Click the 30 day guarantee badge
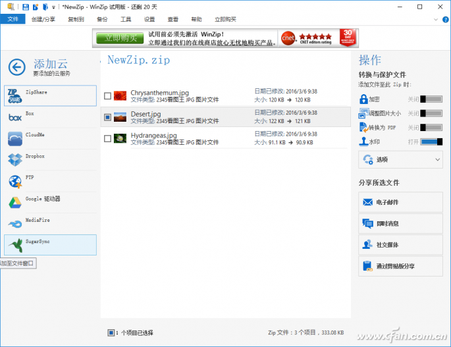451x347 pixels. [348, 38]
